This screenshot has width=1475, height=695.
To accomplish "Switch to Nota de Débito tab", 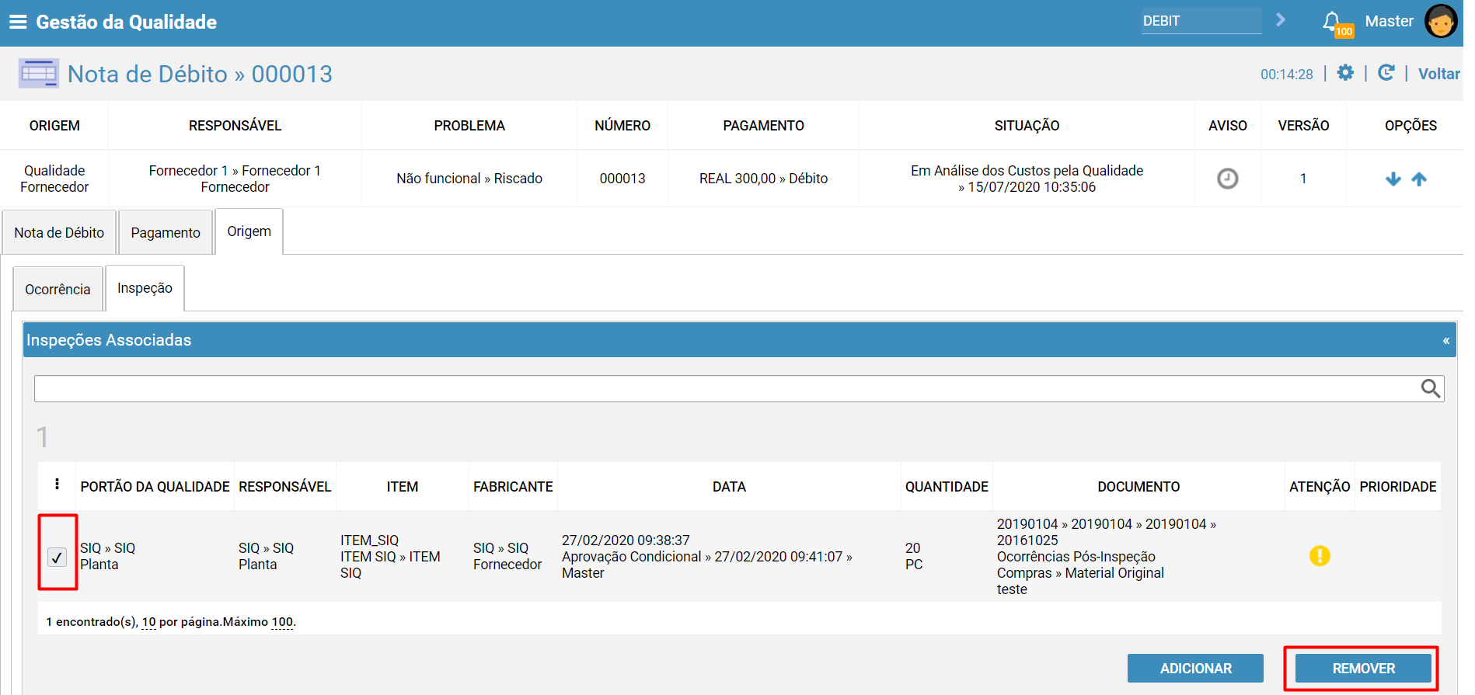I will tap(59, 232).
